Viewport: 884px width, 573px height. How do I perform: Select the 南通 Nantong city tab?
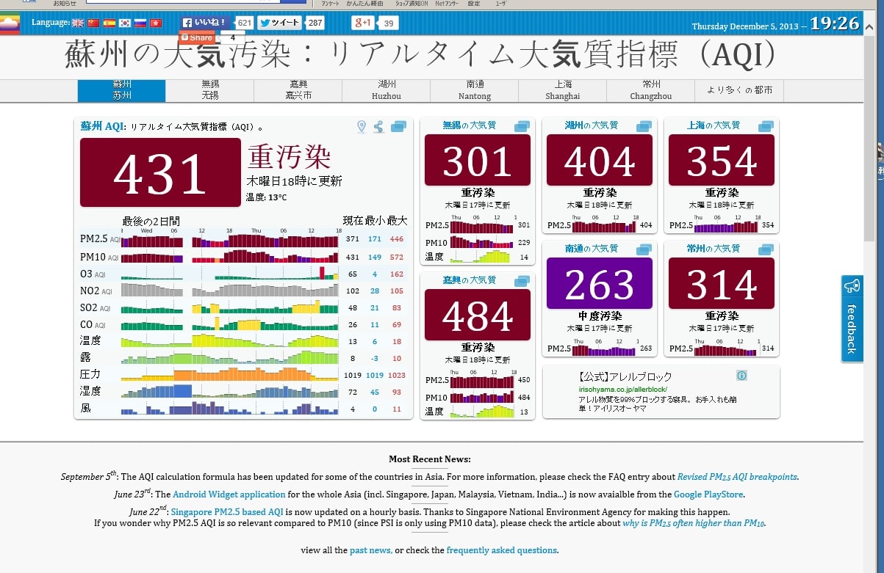coord(475,90)
